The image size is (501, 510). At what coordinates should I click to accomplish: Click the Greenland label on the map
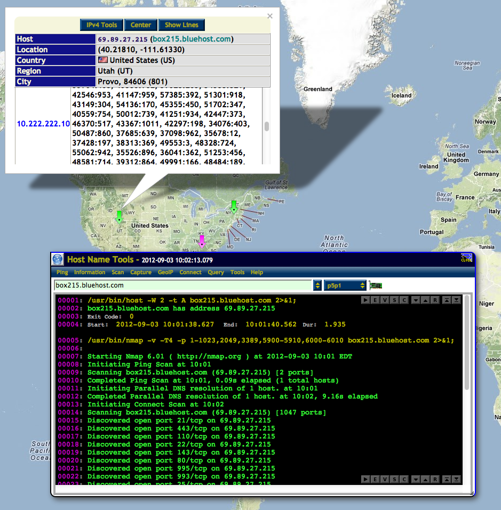[318, 89]
